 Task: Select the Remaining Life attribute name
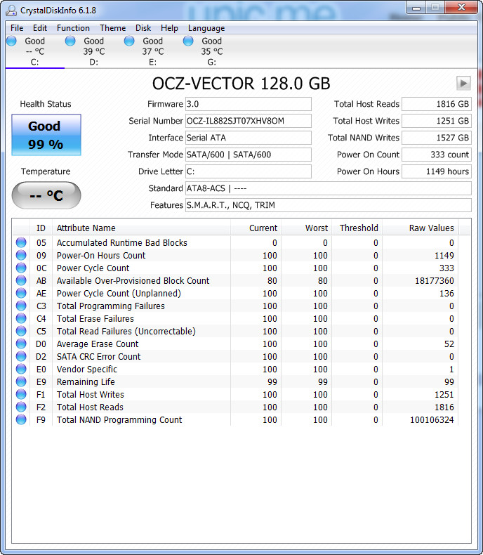tap(86, 382)
